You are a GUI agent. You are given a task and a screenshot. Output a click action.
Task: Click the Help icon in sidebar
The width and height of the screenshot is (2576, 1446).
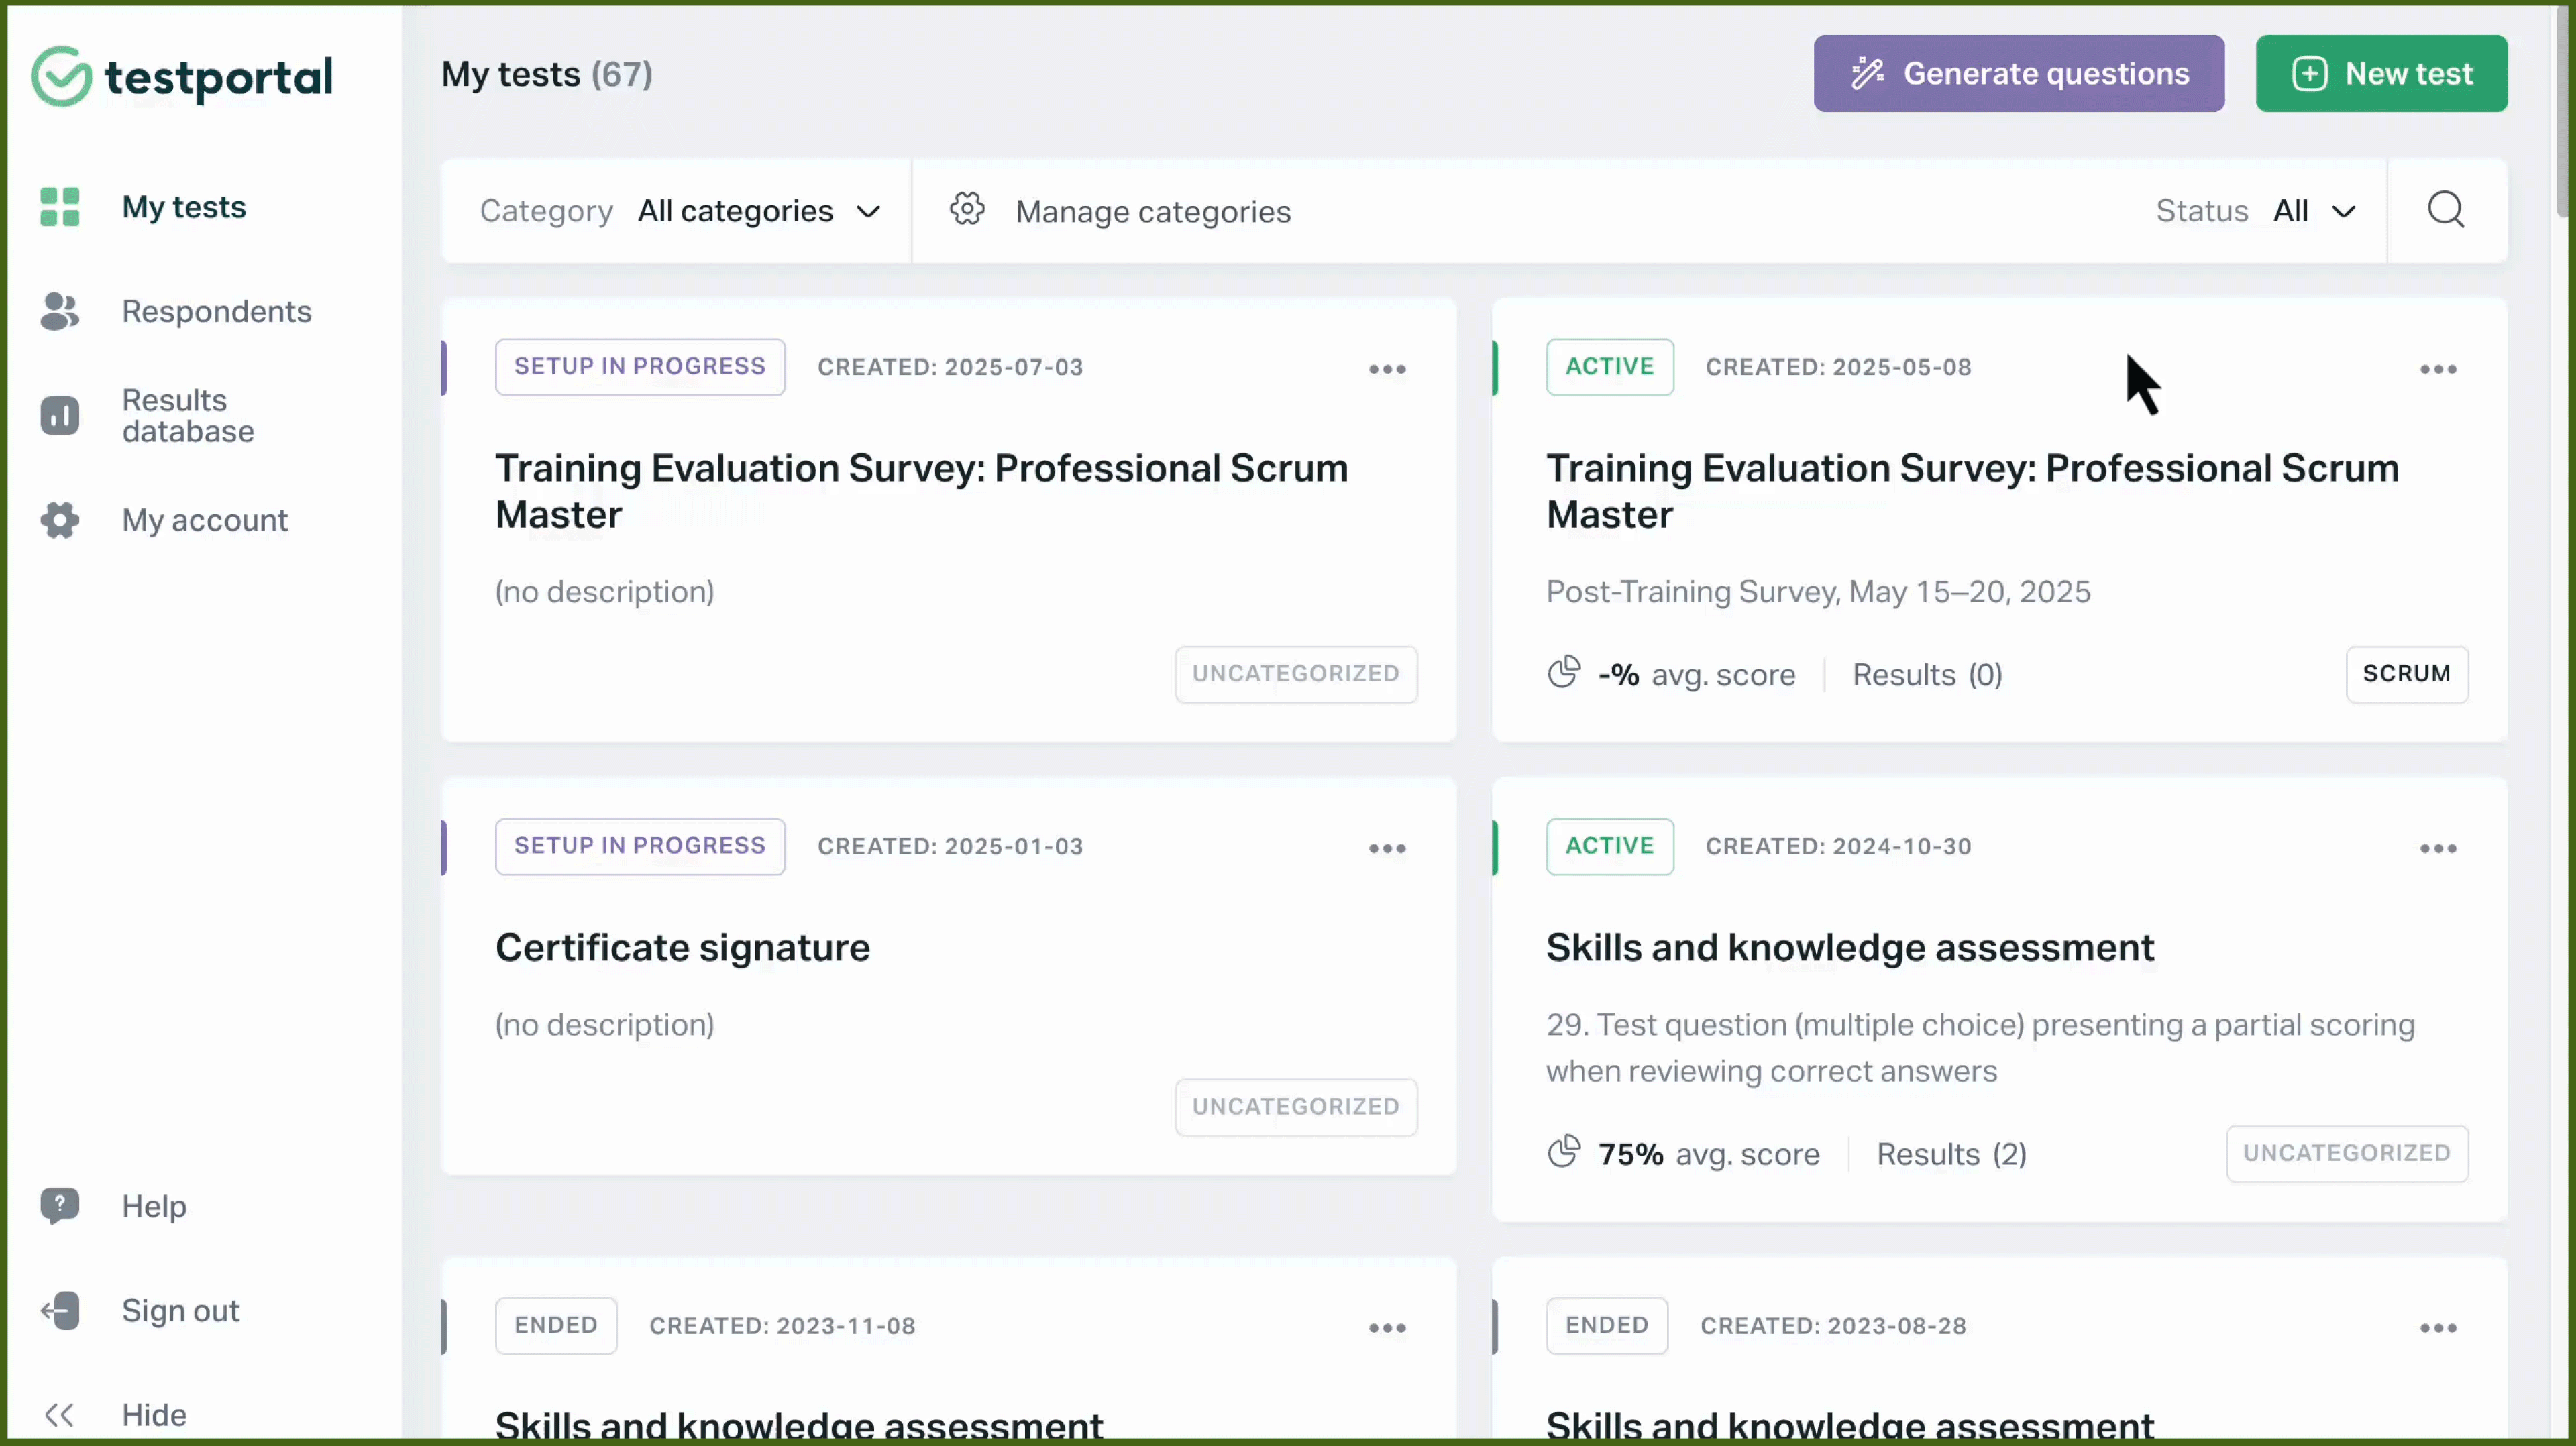coord(59,1205)
